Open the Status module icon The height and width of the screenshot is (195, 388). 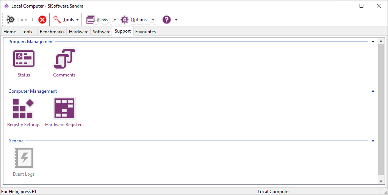tap(24, 59)
